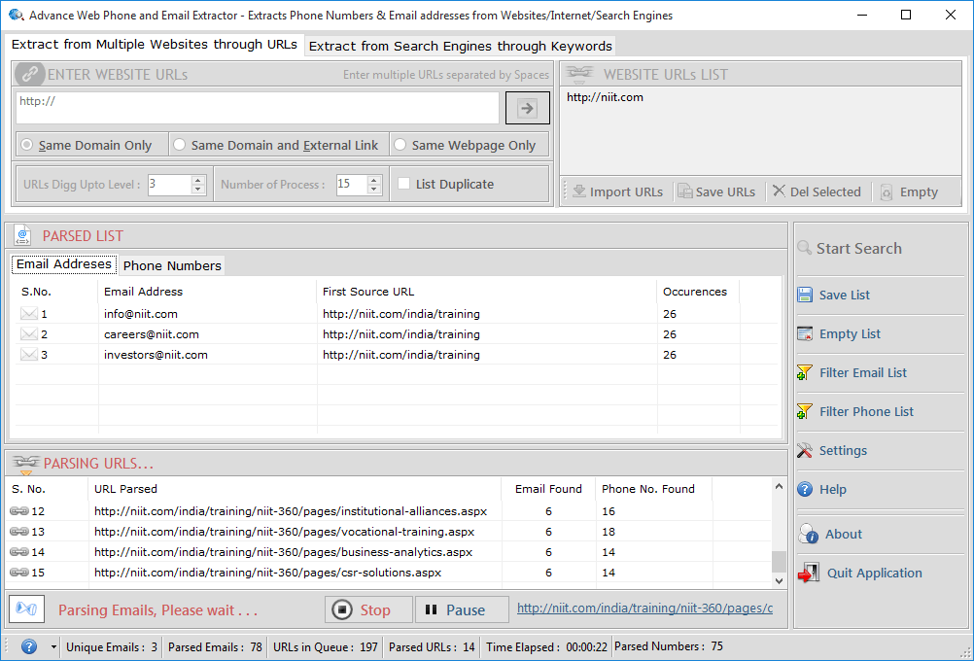
Task: Click the Start Search magnifier icon
Action: click(805, 248)
